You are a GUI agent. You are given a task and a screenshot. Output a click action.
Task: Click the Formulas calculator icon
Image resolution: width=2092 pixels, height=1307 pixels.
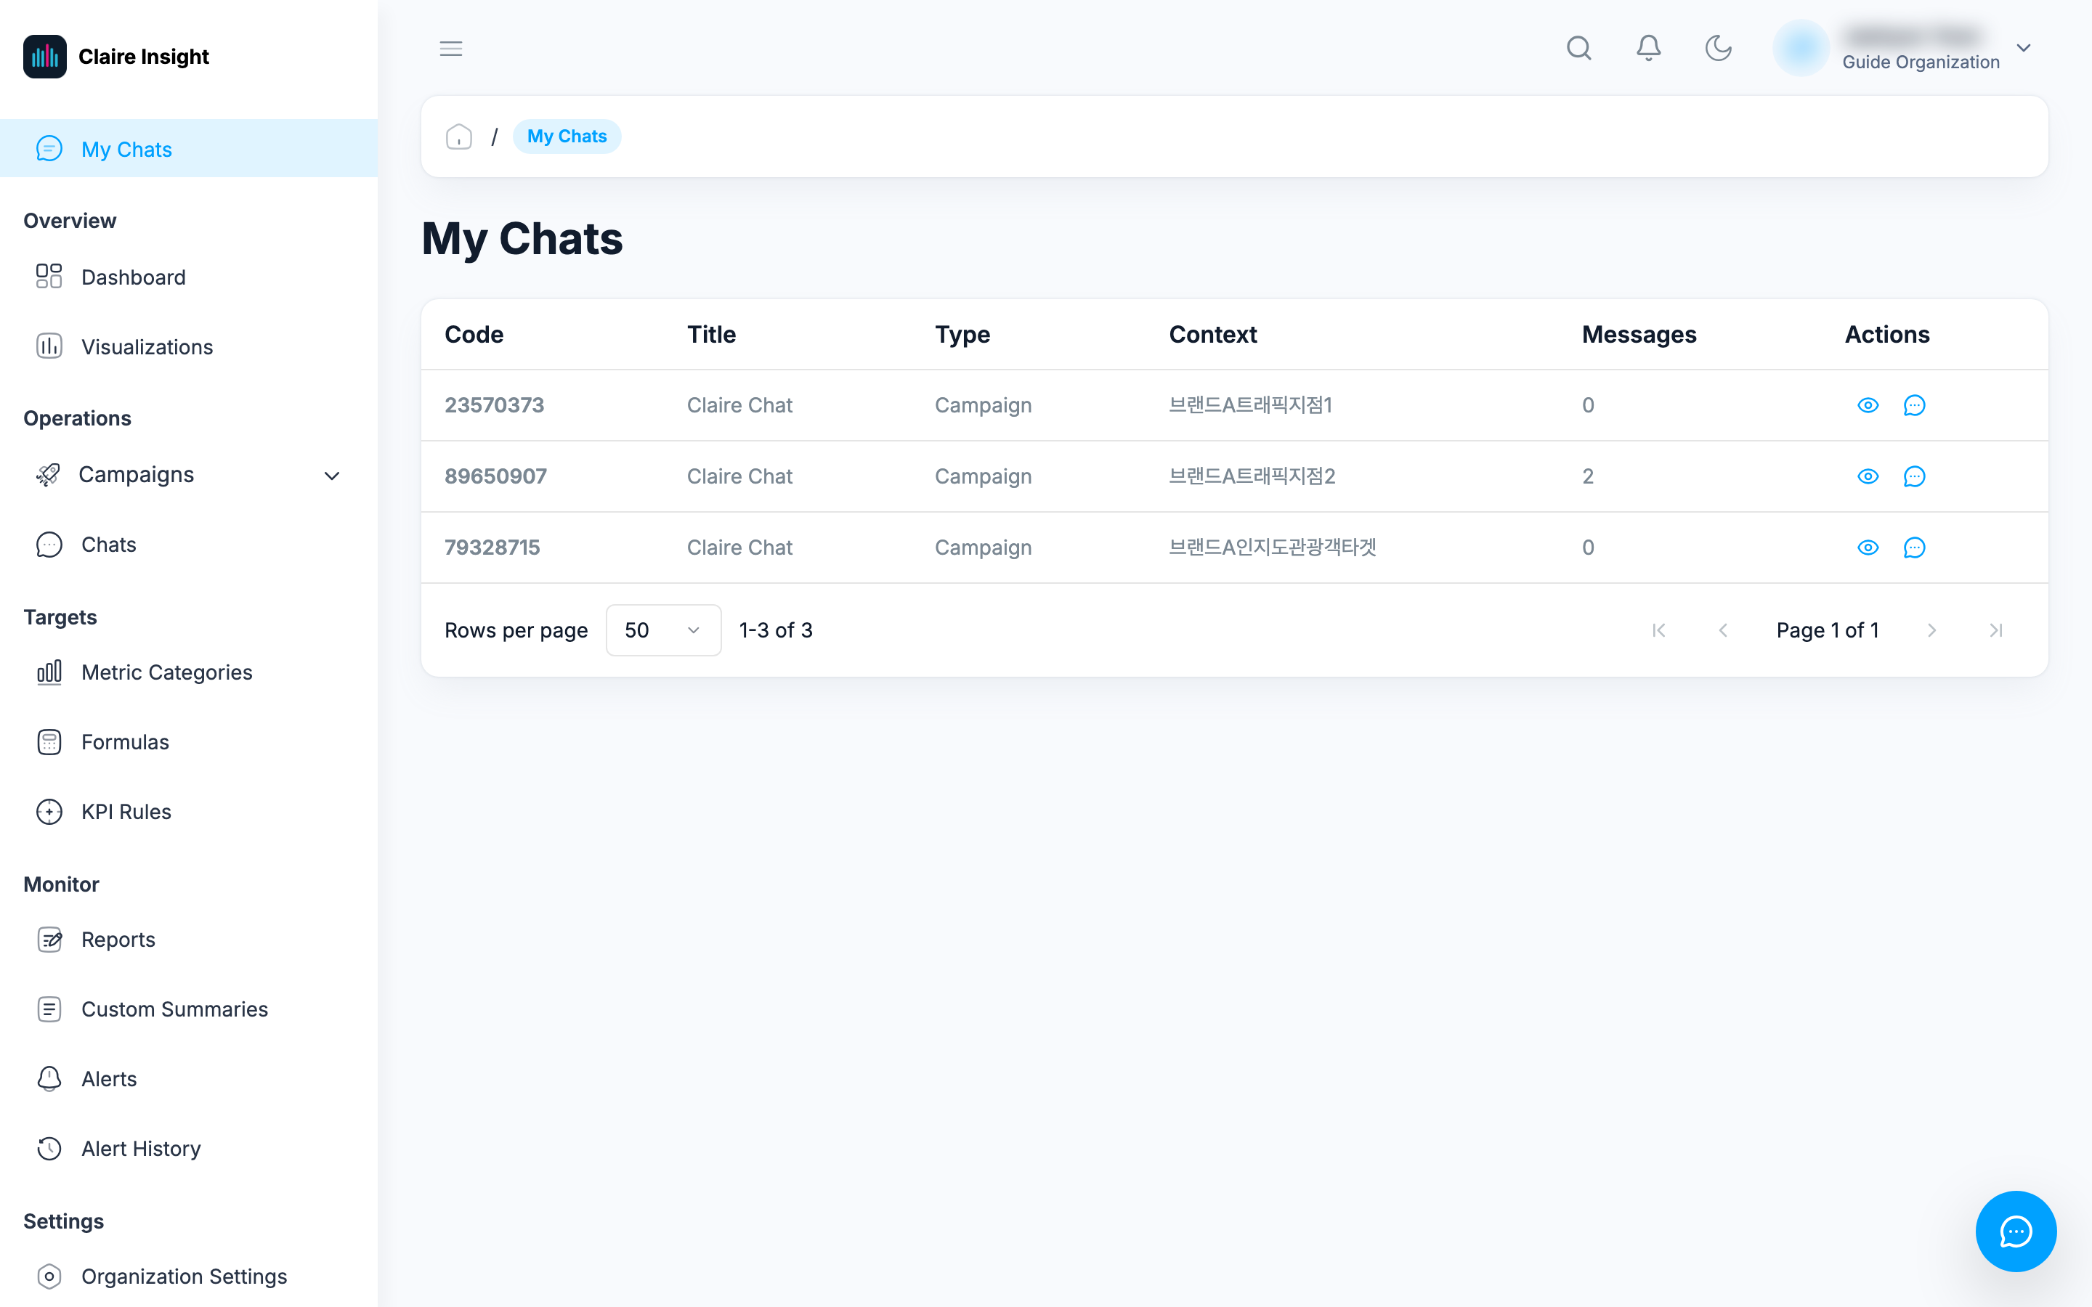point(49,741)
